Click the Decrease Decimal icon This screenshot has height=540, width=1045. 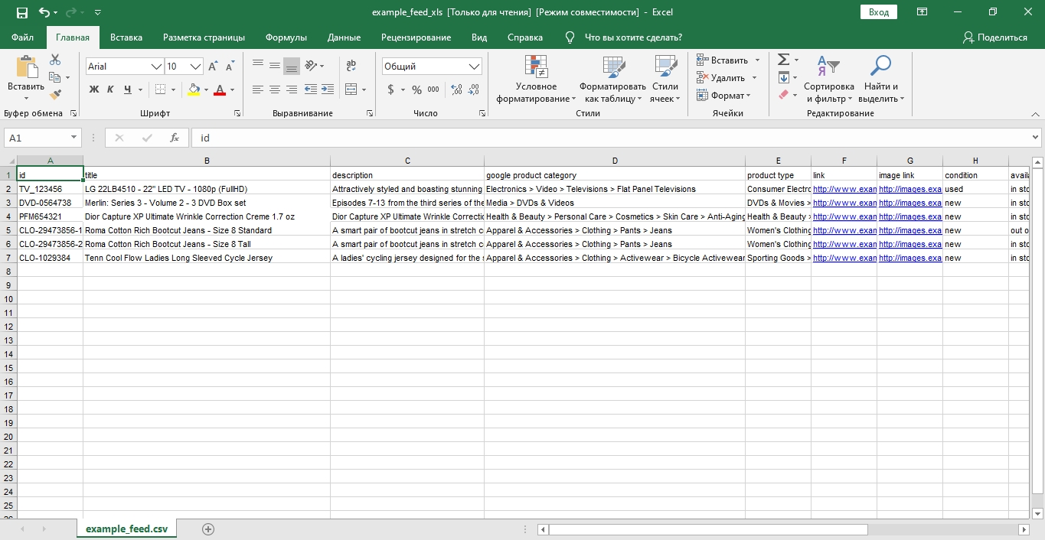474,89
